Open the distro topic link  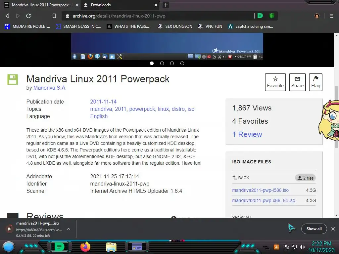coord(178,109)
